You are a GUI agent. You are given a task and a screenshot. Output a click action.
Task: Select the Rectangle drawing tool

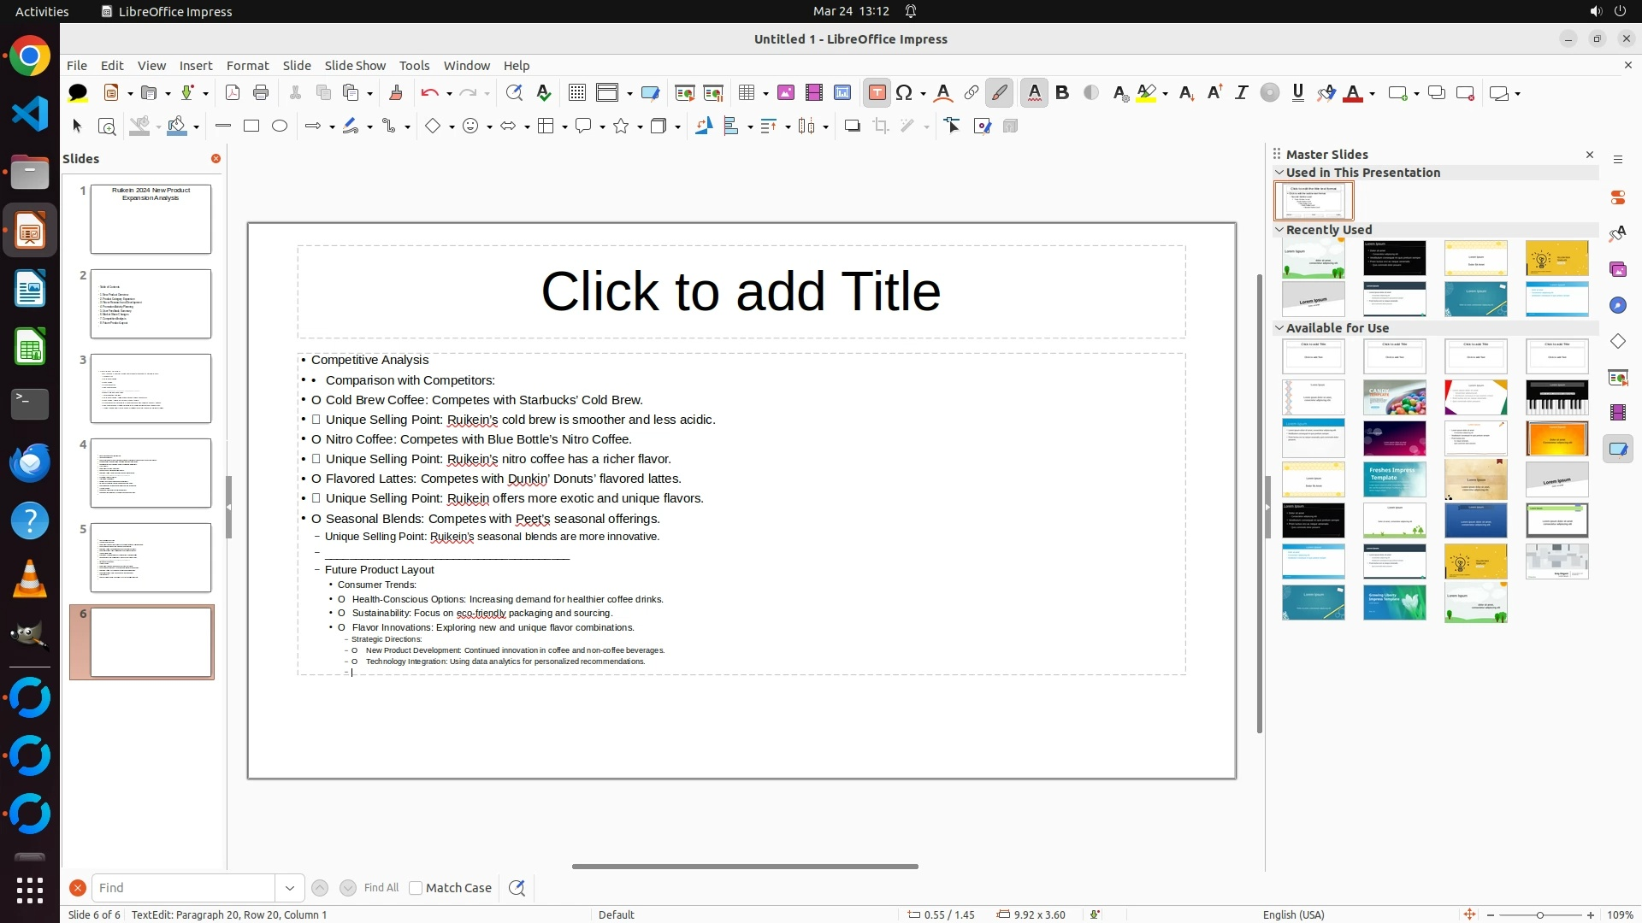(x=251, y=126)
